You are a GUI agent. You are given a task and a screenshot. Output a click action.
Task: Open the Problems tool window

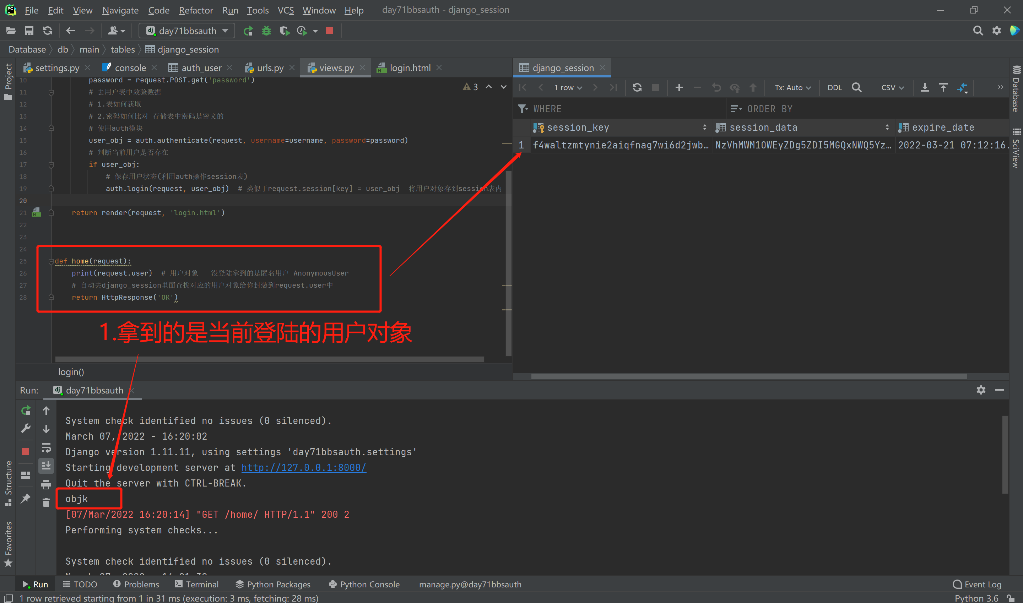pyautogui.click(x=136, y=584)
